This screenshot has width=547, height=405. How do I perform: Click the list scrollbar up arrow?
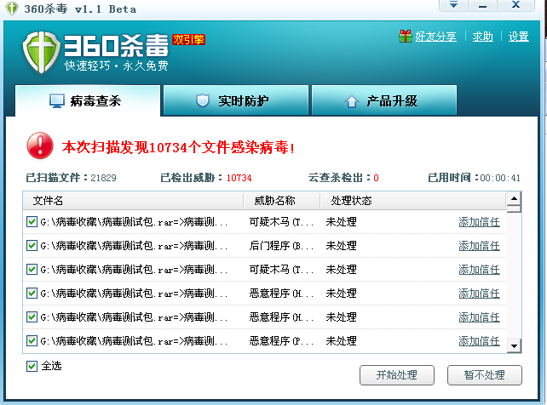click(x=514, y=199)
